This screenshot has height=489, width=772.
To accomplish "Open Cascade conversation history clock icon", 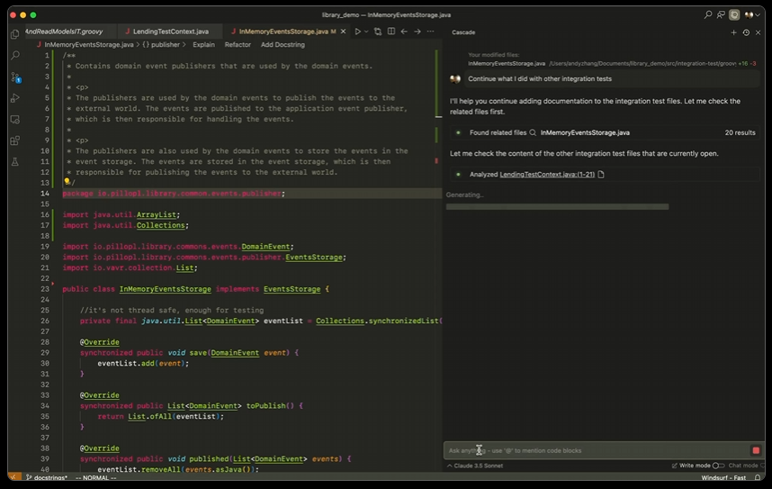I will pyautogui.click(x=746, y=32).
